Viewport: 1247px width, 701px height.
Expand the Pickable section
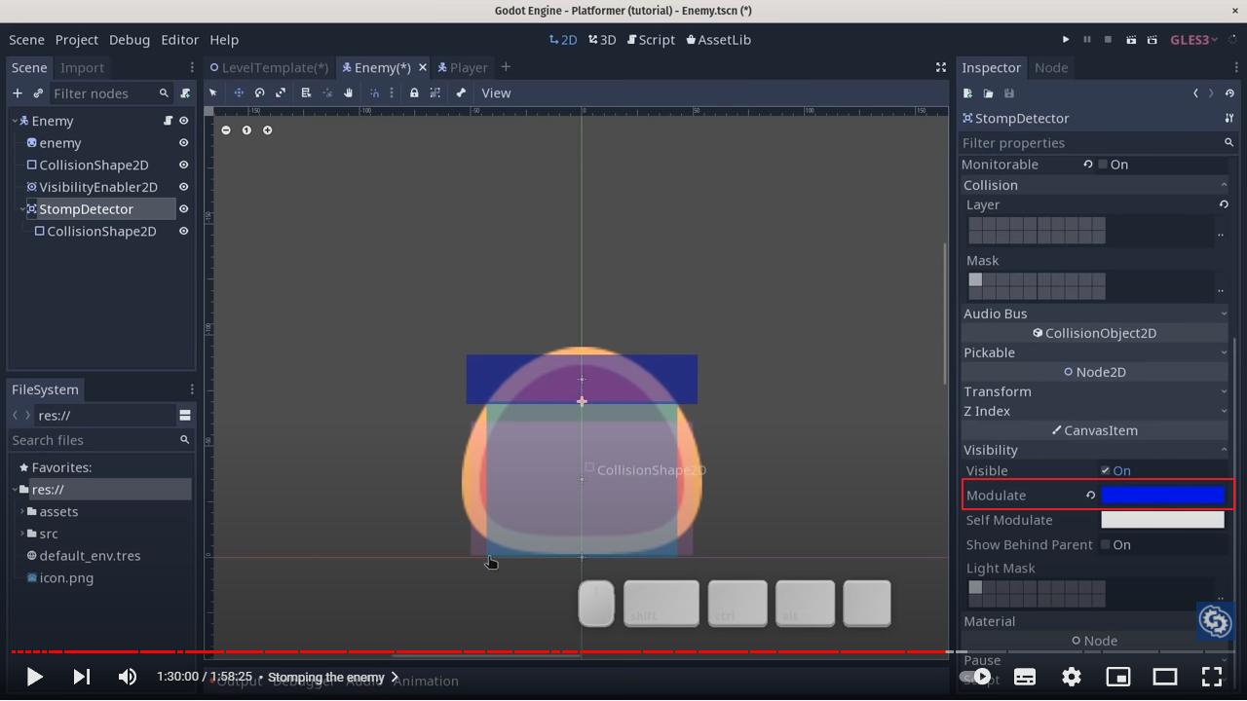1094,352
